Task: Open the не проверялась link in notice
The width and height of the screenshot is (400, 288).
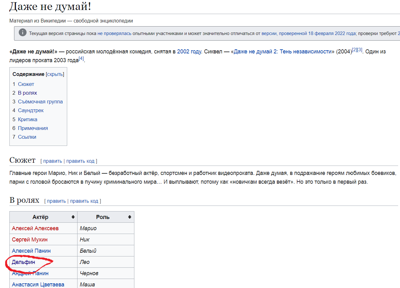Action: click(x=114, y=33)
